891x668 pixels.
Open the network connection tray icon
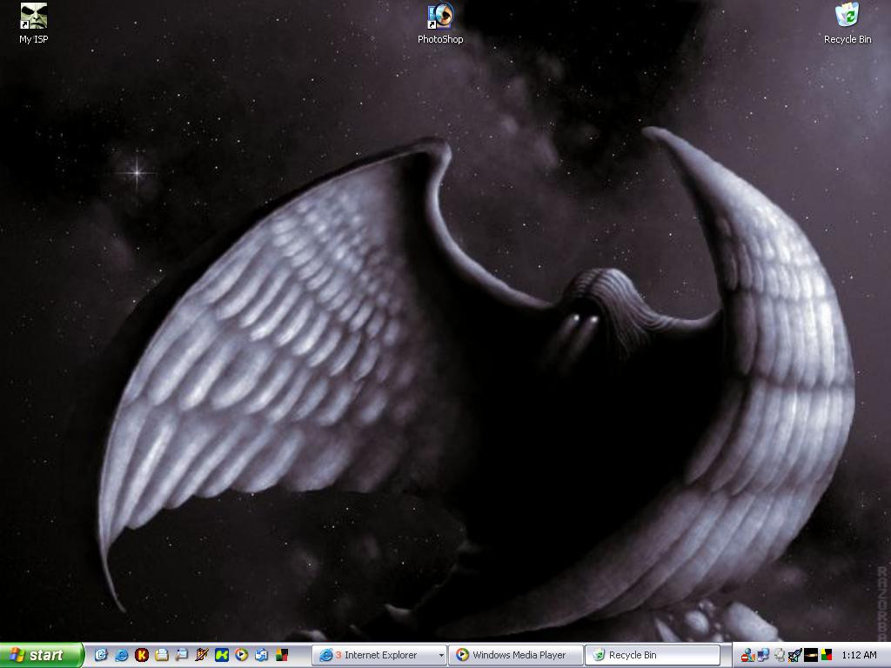763,655
